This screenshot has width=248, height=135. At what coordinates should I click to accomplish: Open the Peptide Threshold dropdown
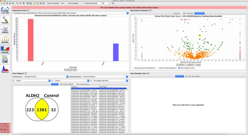[x=104, y=3]
